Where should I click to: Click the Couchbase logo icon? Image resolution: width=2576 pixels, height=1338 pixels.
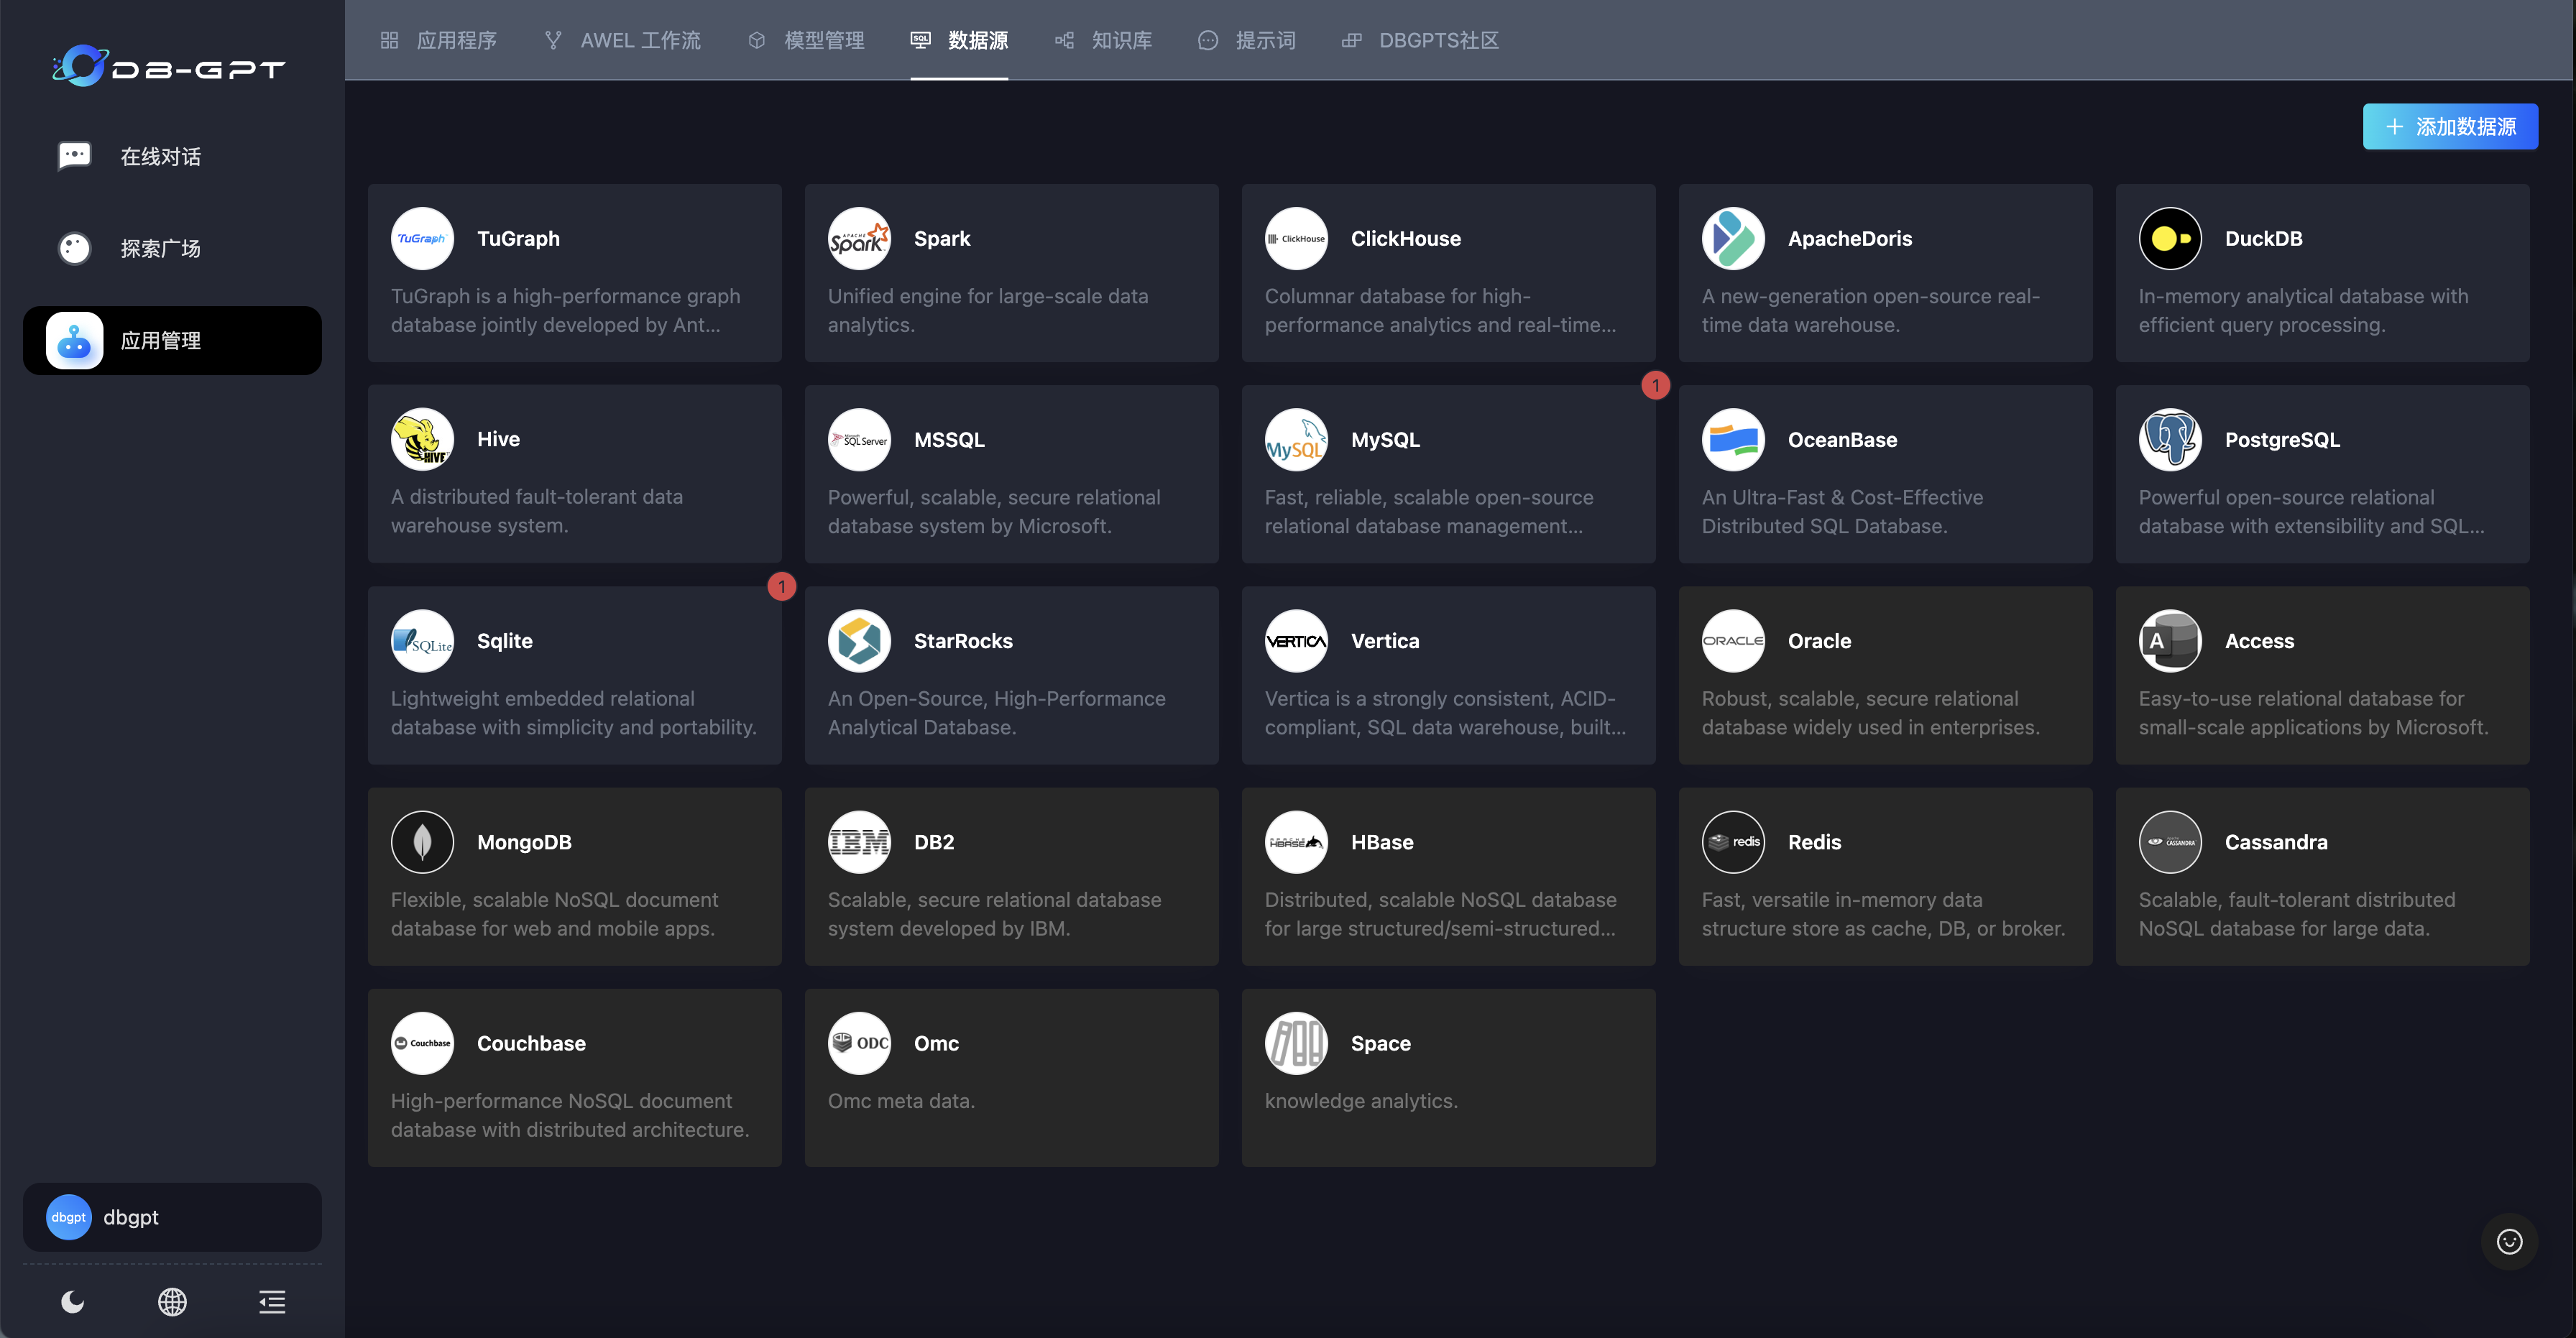(x=422, y=1043)
